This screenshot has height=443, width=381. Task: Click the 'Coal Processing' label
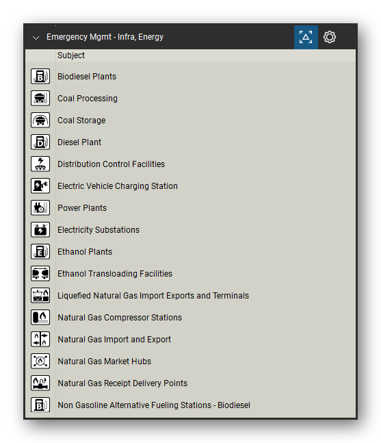[88, 99]
